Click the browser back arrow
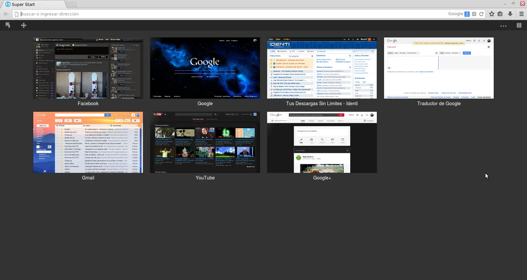Screen dimensions: 527x280 (x=6, y=14)
